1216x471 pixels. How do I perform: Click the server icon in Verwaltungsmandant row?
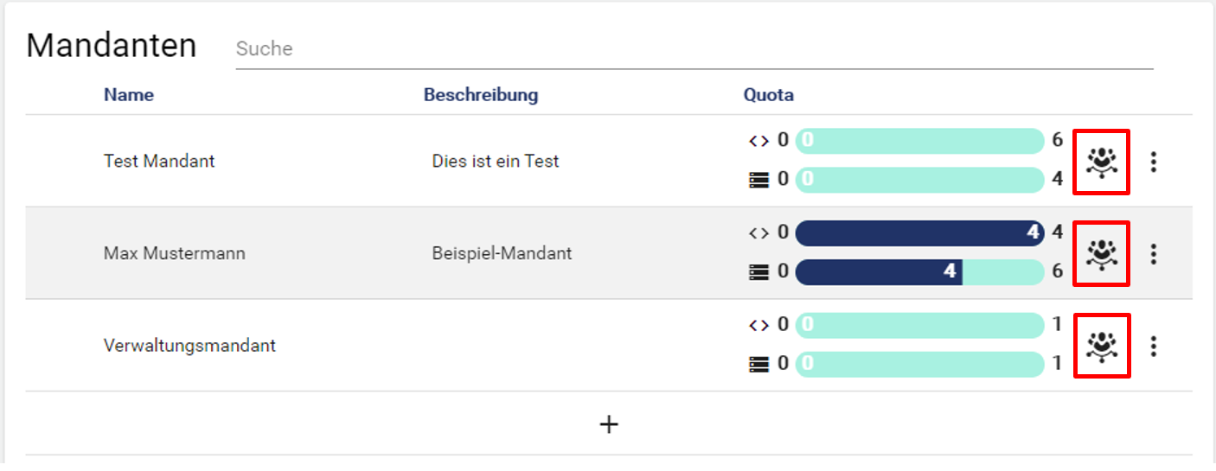coord(758,365)
